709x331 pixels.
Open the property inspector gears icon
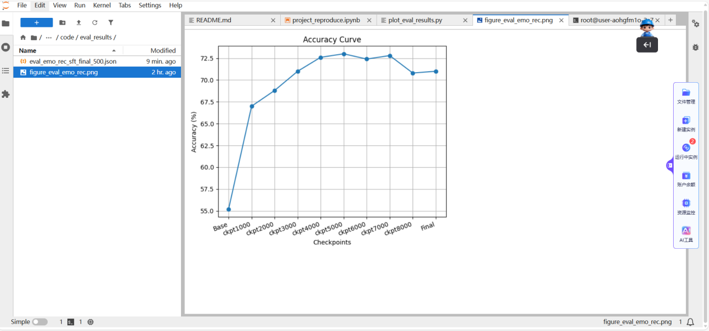point(696,23)
